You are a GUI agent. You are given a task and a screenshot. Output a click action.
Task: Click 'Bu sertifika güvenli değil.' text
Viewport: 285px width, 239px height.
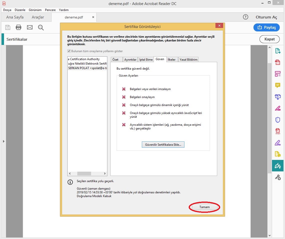click(133, 69)
